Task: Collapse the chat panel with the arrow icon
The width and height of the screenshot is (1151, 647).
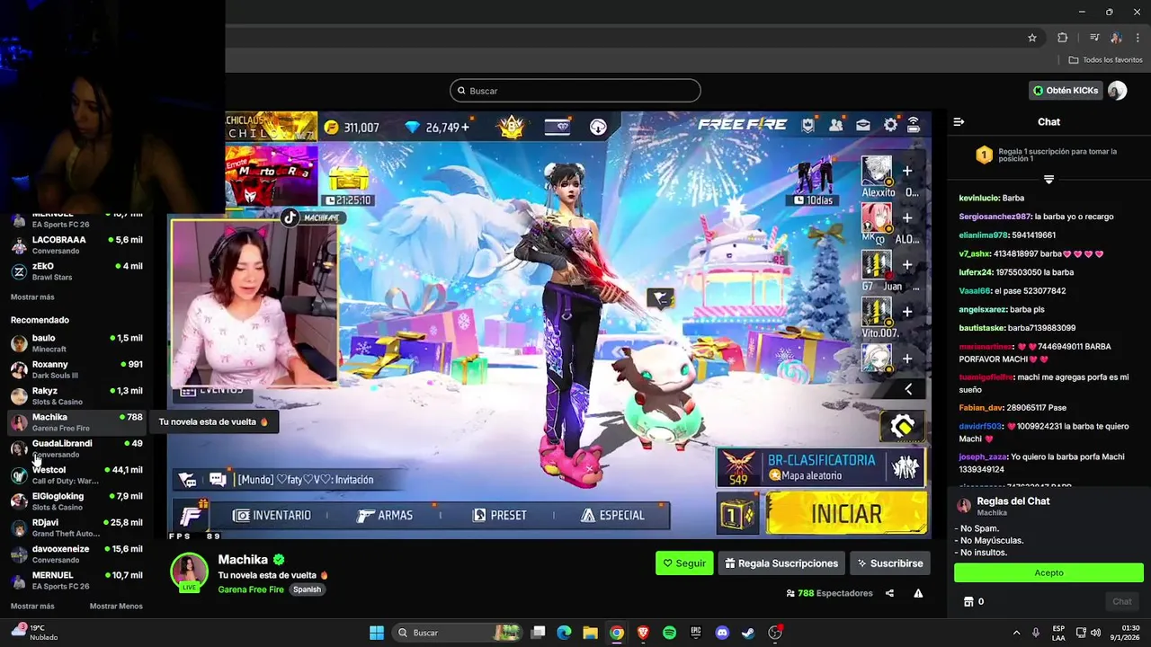Action: coord(959,121)
